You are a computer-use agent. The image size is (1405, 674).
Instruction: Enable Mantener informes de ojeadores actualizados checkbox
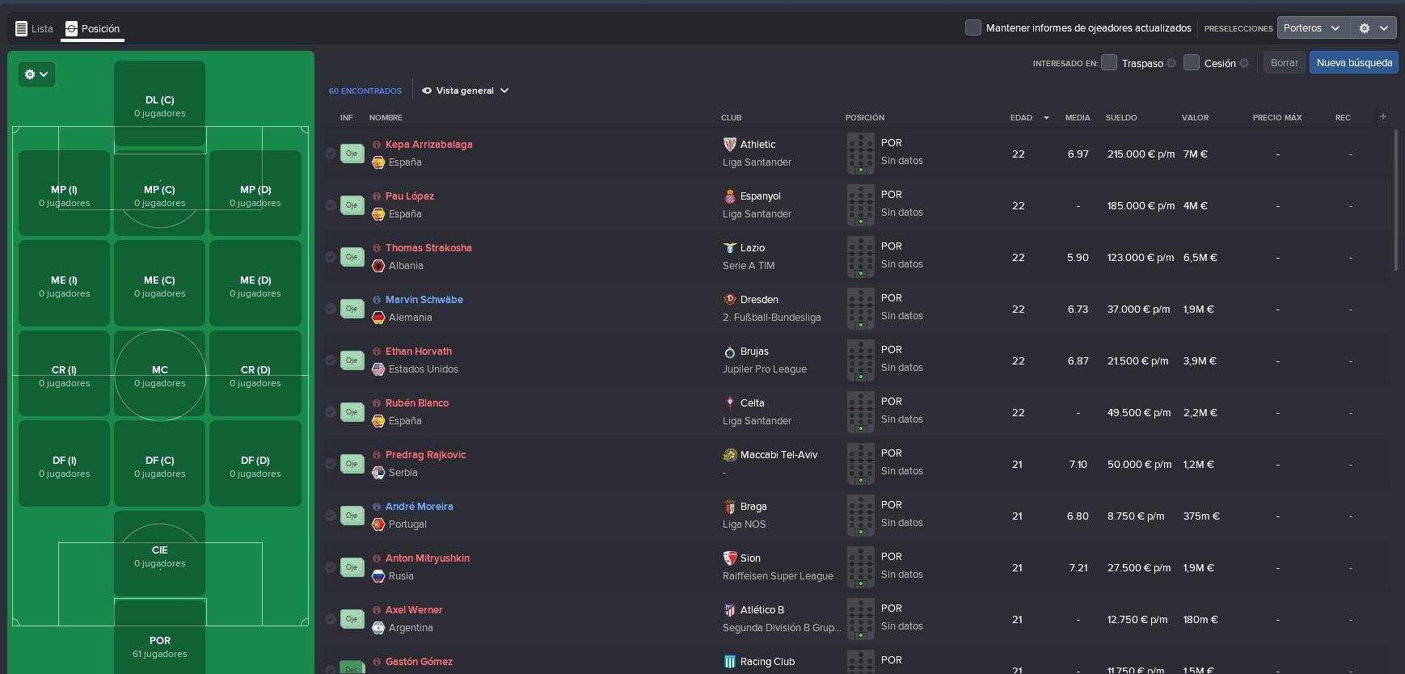[973, 28]
